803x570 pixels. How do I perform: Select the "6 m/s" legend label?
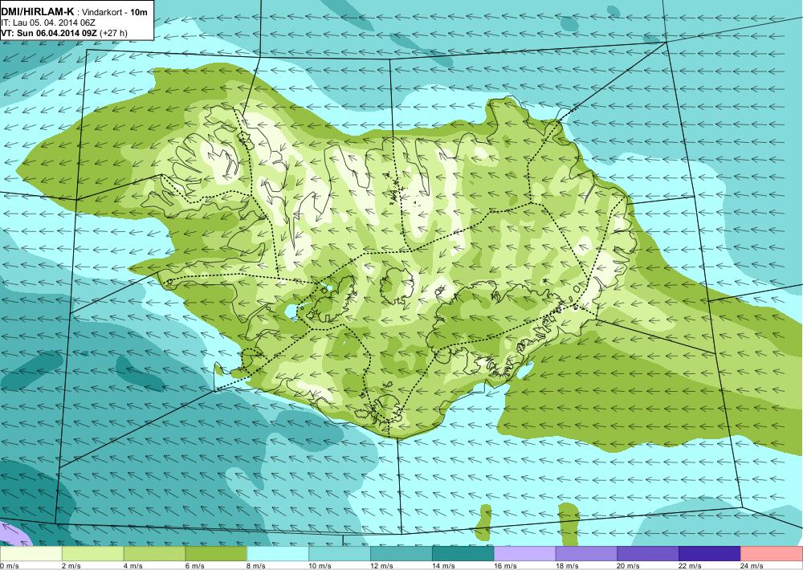(196, 566)
